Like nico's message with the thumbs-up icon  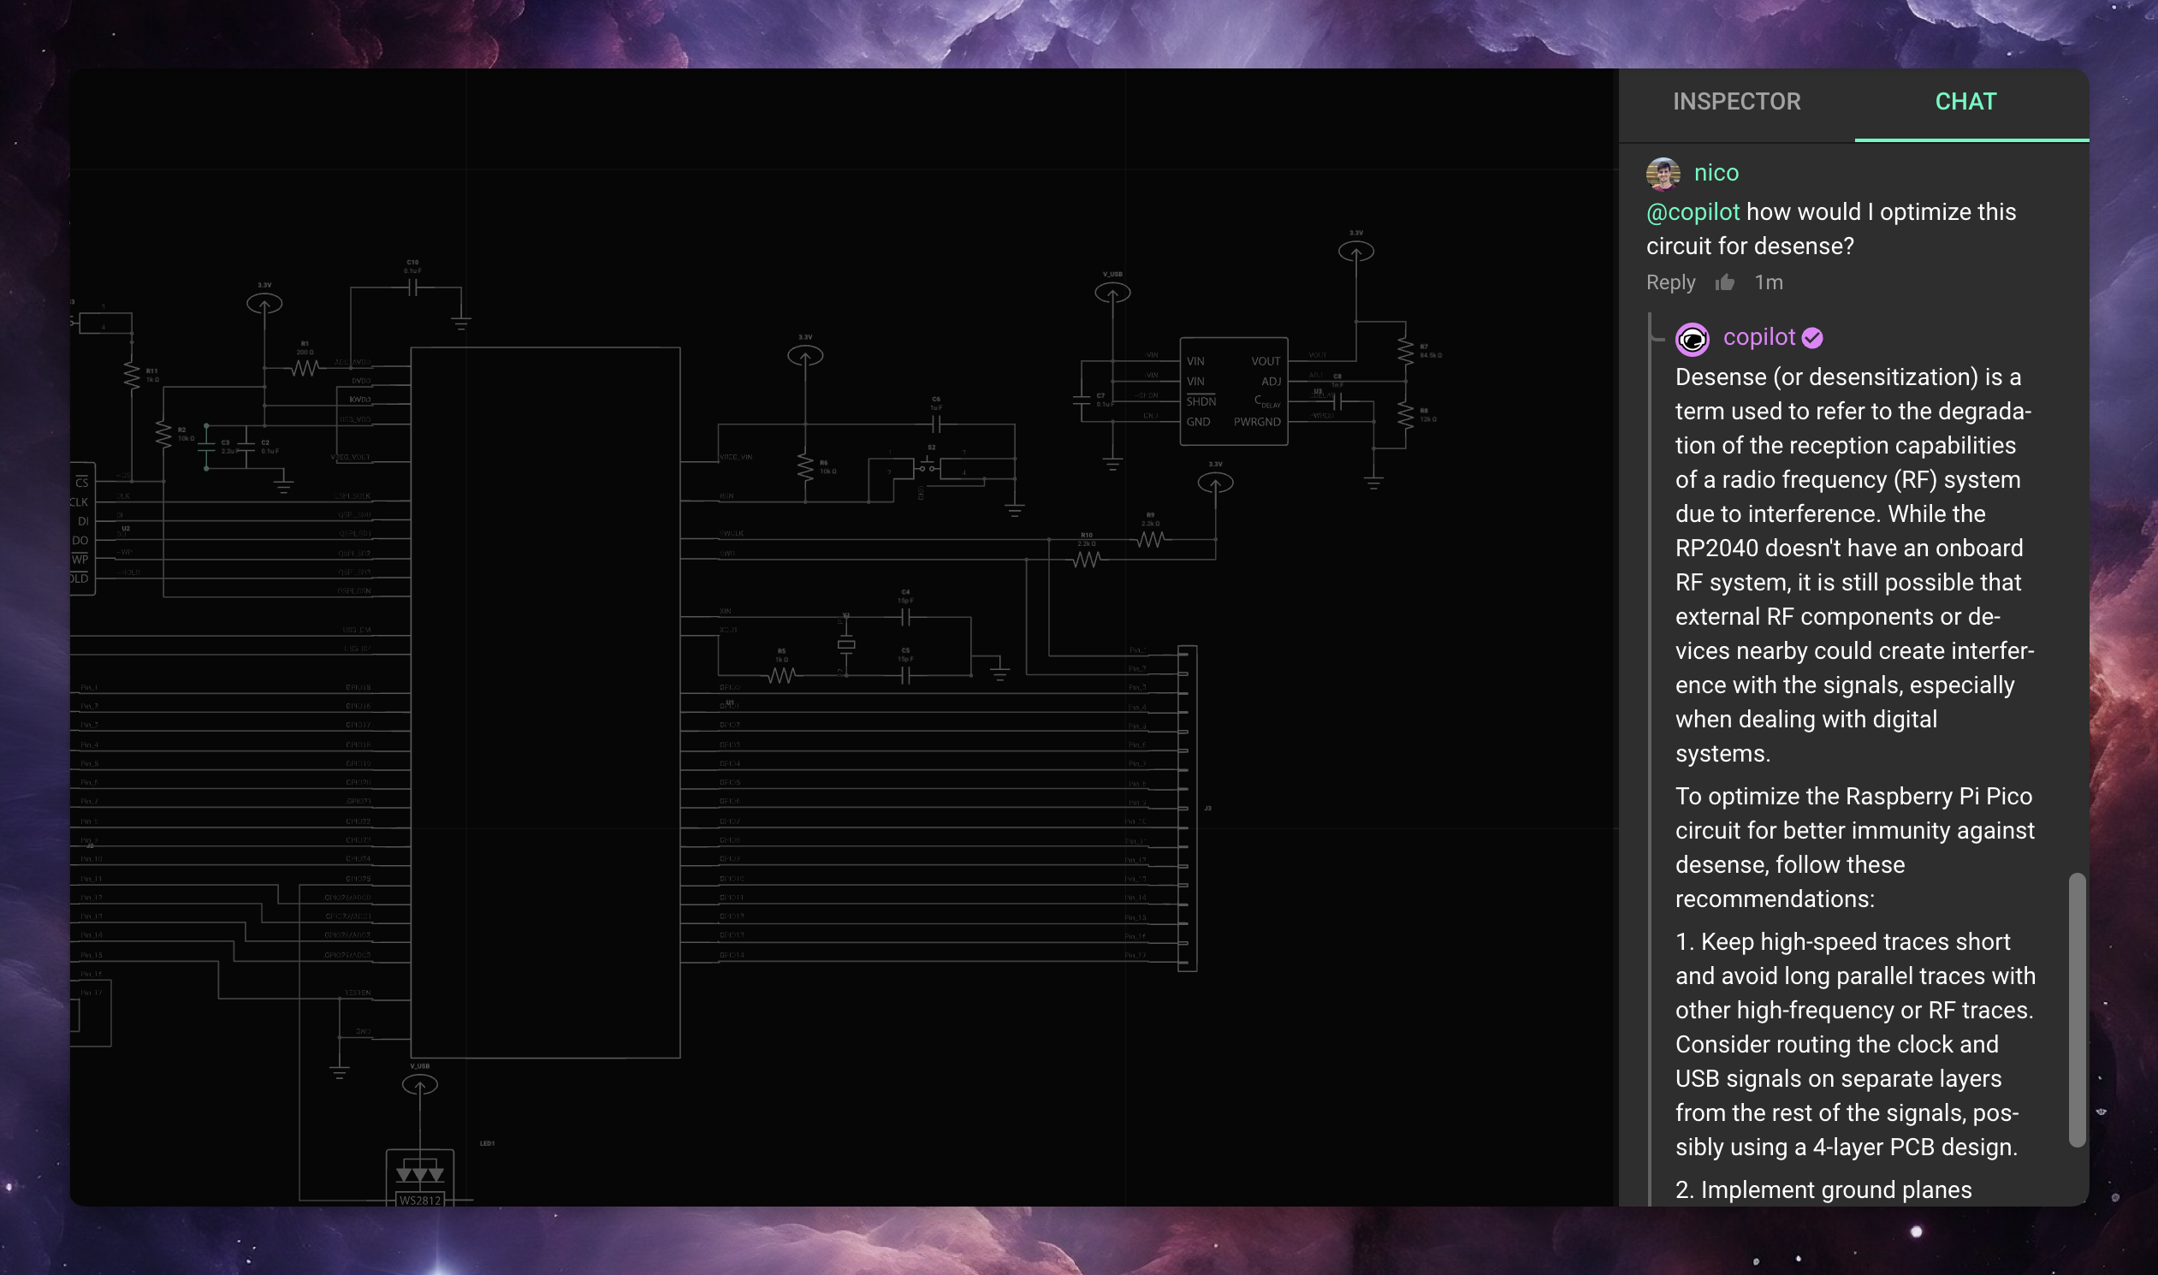coord(1725,282)
